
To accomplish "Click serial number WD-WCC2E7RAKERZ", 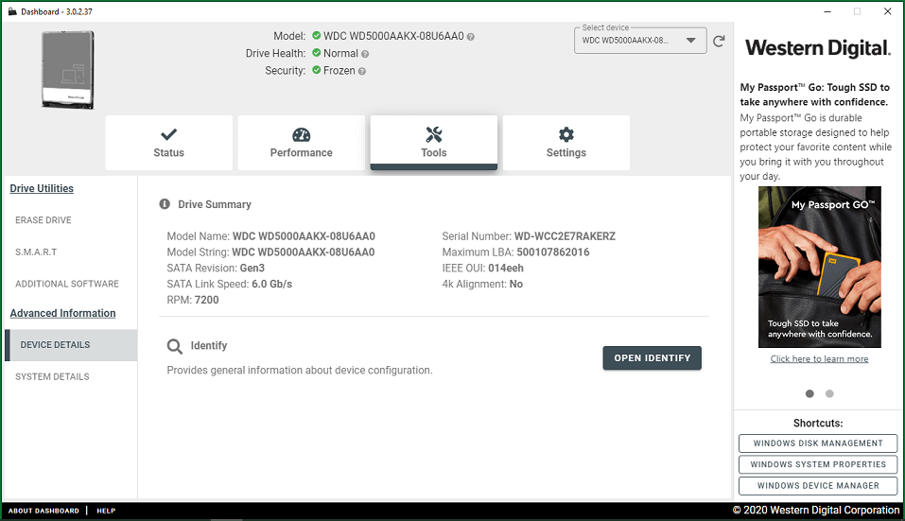I will tap(565, 236).
